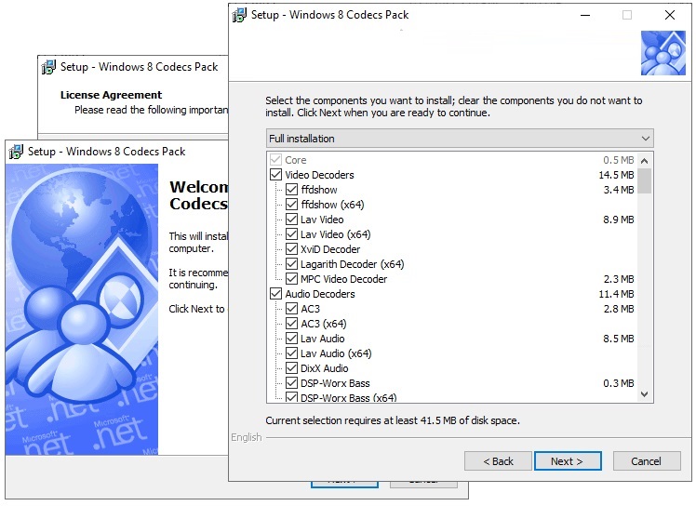Click the Next button to continue
The image size is (696, 506).
coord(567,460)
